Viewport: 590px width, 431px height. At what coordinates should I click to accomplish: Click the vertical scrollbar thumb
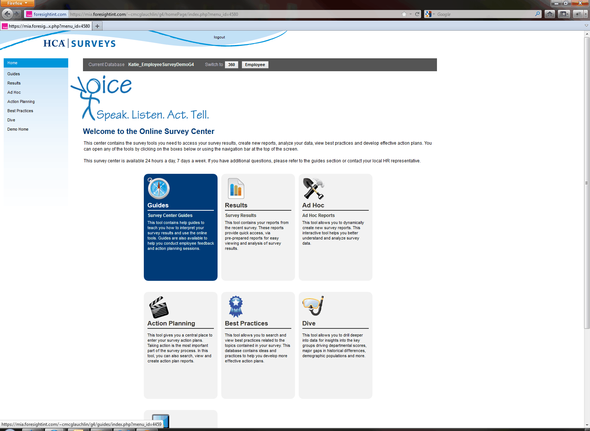click(x=587, y=183)
